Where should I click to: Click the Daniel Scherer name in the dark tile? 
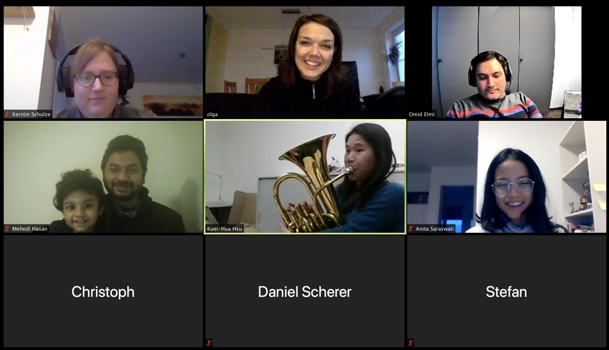(x=304, y=292)
